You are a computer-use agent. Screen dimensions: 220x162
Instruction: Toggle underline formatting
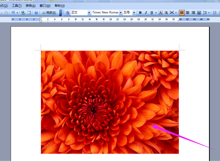pyautogui.click(x=151, y=12)
